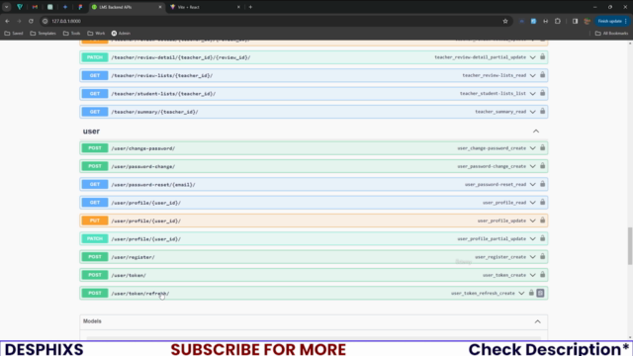Image resolution: width=633 pixels, height=356 pixels.
Task: Click lock icon on teacher/student-lists row
Action: pos(543,93)
